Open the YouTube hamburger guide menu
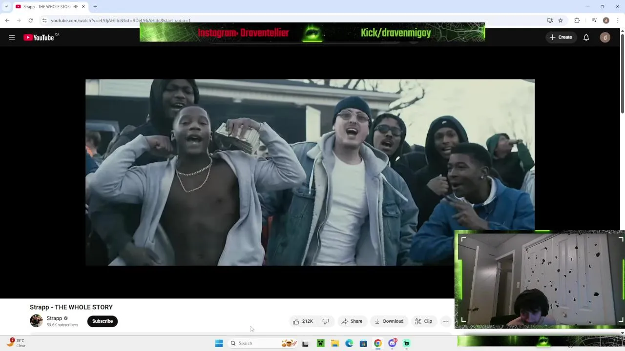 [12, 38]
